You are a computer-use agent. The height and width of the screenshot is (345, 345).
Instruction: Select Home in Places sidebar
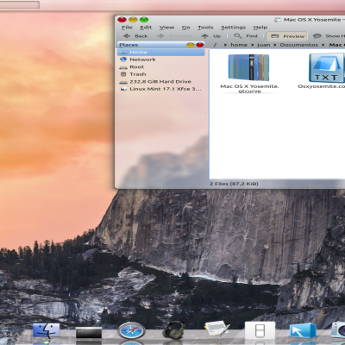coord(161,53)
